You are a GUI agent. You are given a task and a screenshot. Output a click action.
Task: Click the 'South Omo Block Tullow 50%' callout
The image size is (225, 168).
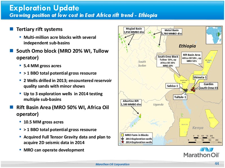(x=168, y=61)
